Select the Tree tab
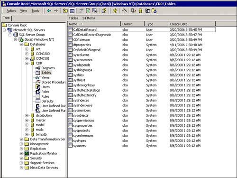237x178 pixels. click(6, 18)
